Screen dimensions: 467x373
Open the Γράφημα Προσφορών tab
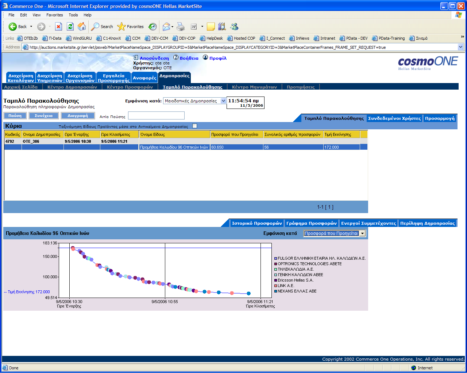(312, 223)
